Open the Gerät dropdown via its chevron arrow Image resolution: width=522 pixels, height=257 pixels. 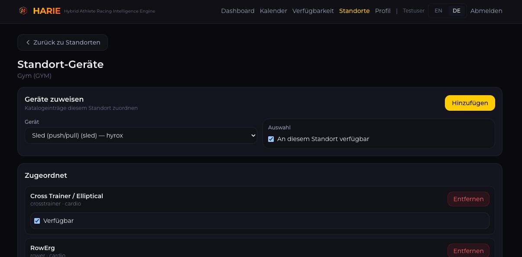coord(253,135)
